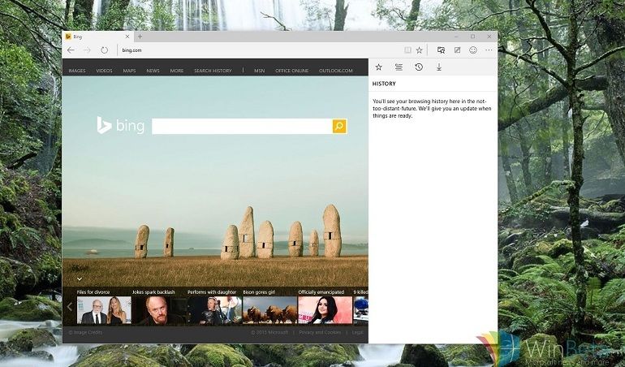Add page to favorites star in address bar
This screenshot has width=625, height=367.
click(x=420, y=50)
